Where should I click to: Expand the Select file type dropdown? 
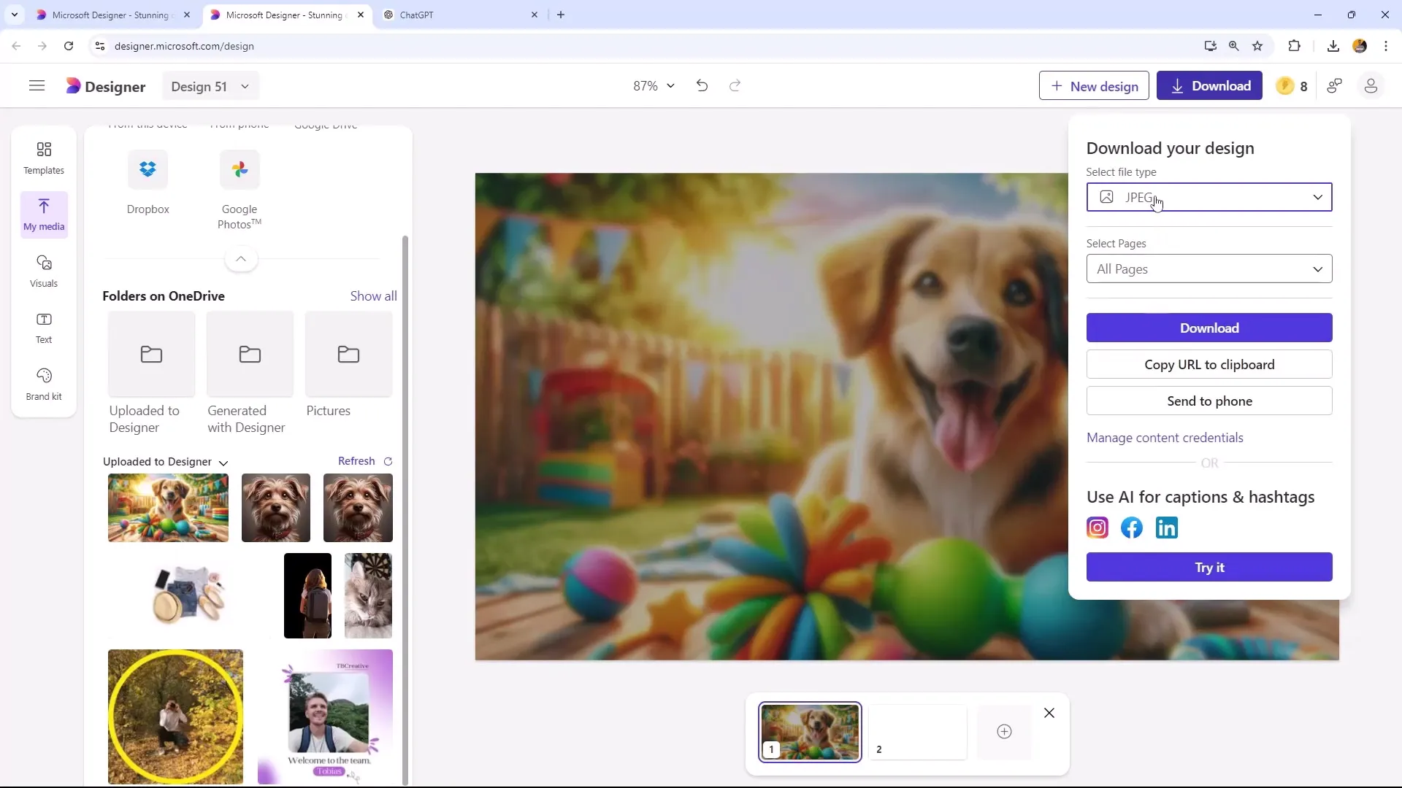click(x=1317, y=197)
